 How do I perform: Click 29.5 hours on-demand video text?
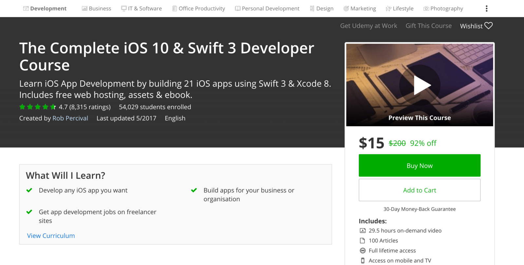click(405, 231)
